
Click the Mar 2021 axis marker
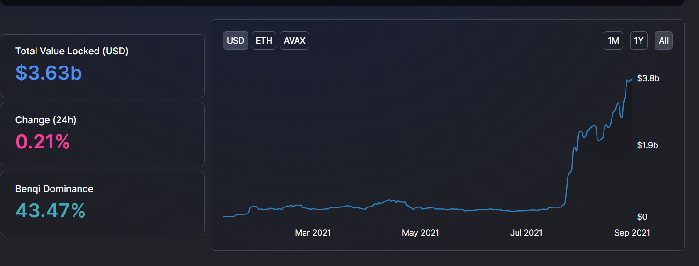pos(313,232)
